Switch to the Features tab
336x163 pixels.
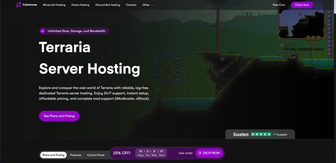coord(75,155)
